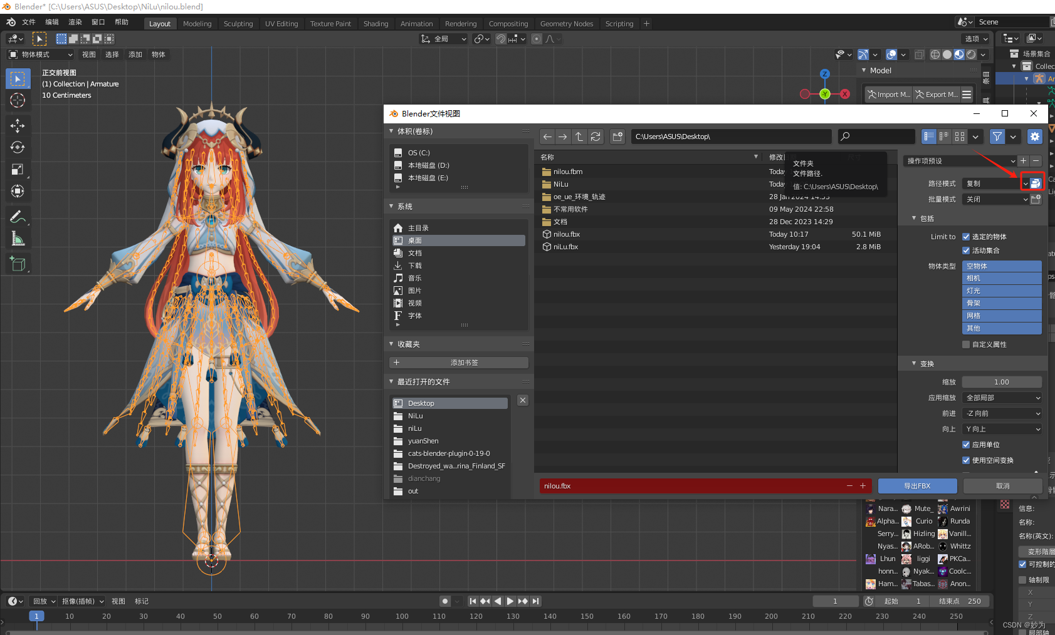
Task: Toggle the export settings gear panel
Action: (x=1035, y=137)
